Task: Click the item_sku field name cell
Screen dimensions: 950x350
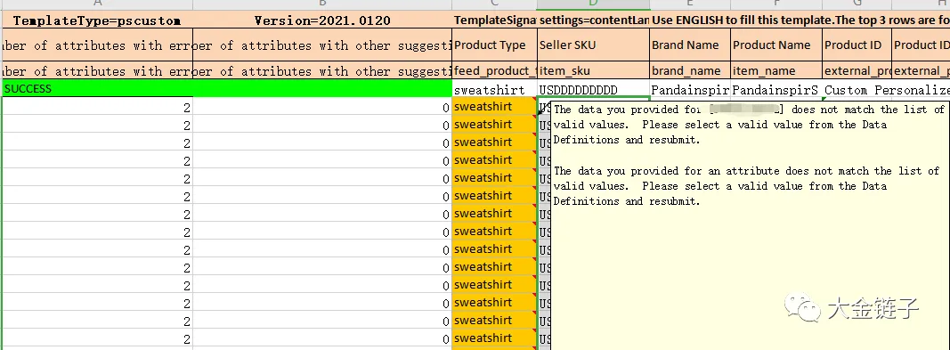Action: tap(593, 70)
